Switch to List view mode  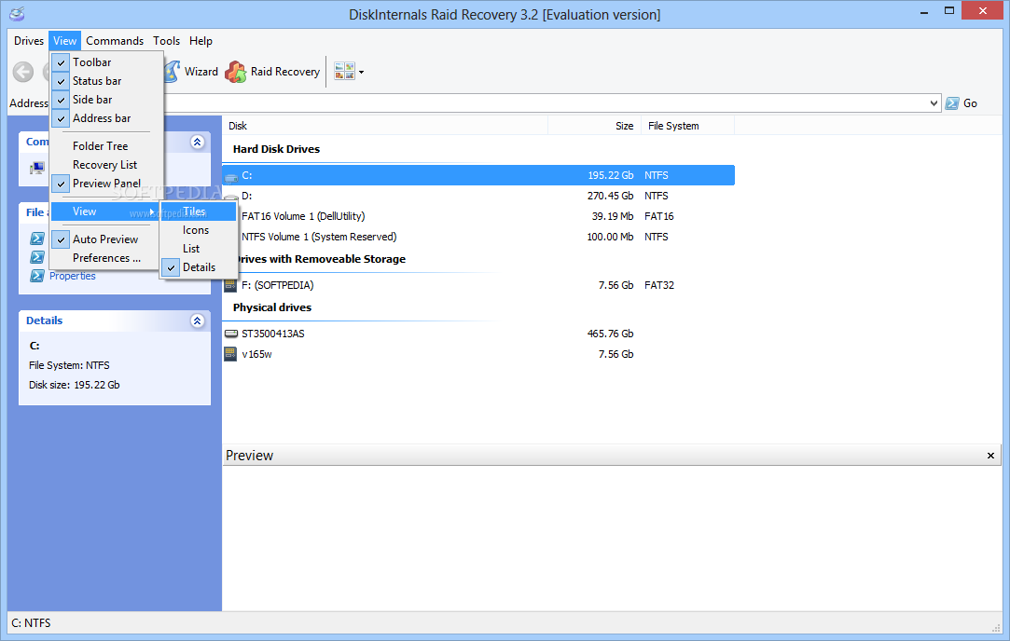click(x=199, y=249)
